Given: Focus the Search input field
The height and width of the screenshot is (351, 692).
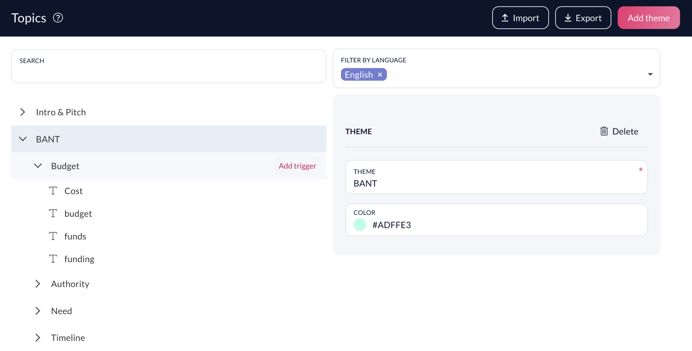Looking at the screenshot, I should pos(169,66).
